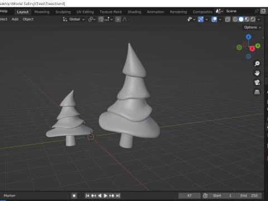Screen dimensions: 268x201
Task: Select solid viewport shading
Action: tap(241, 20)
